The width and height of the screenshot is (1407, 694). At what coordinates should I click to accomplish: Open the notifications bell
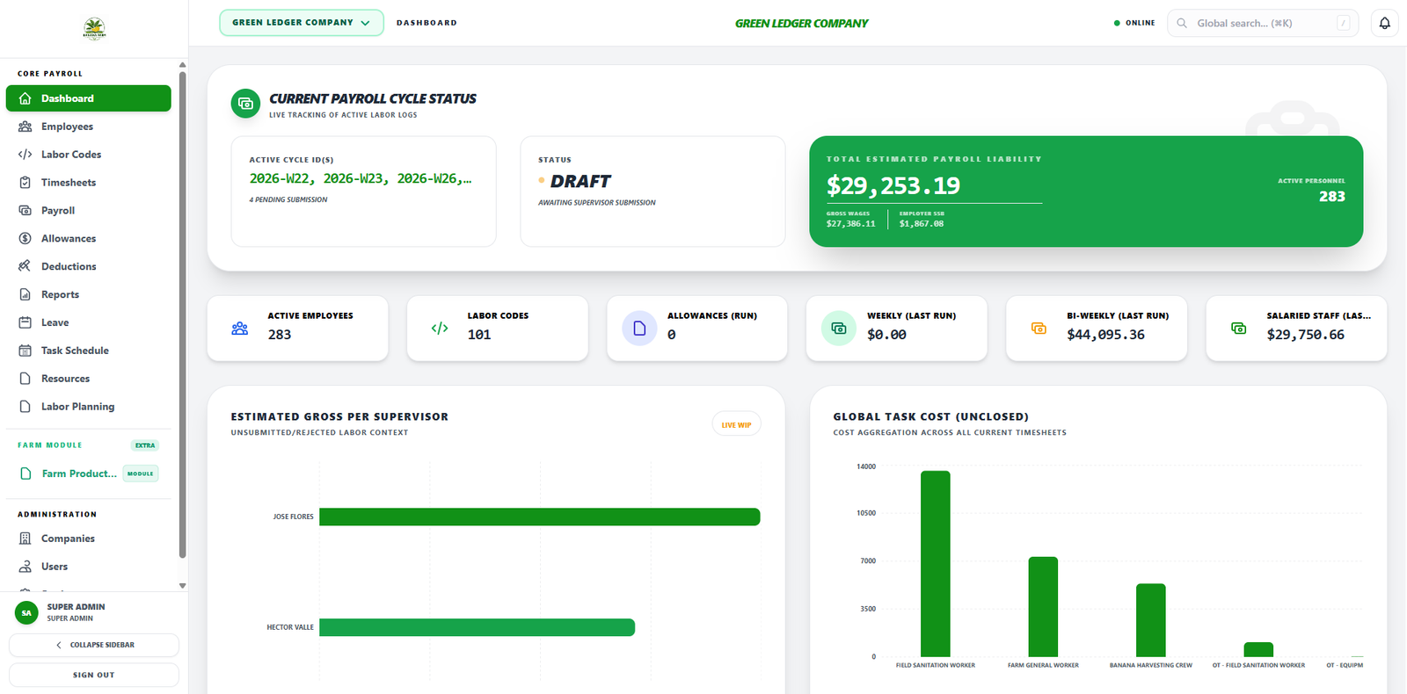click(x=1384, y=24)
